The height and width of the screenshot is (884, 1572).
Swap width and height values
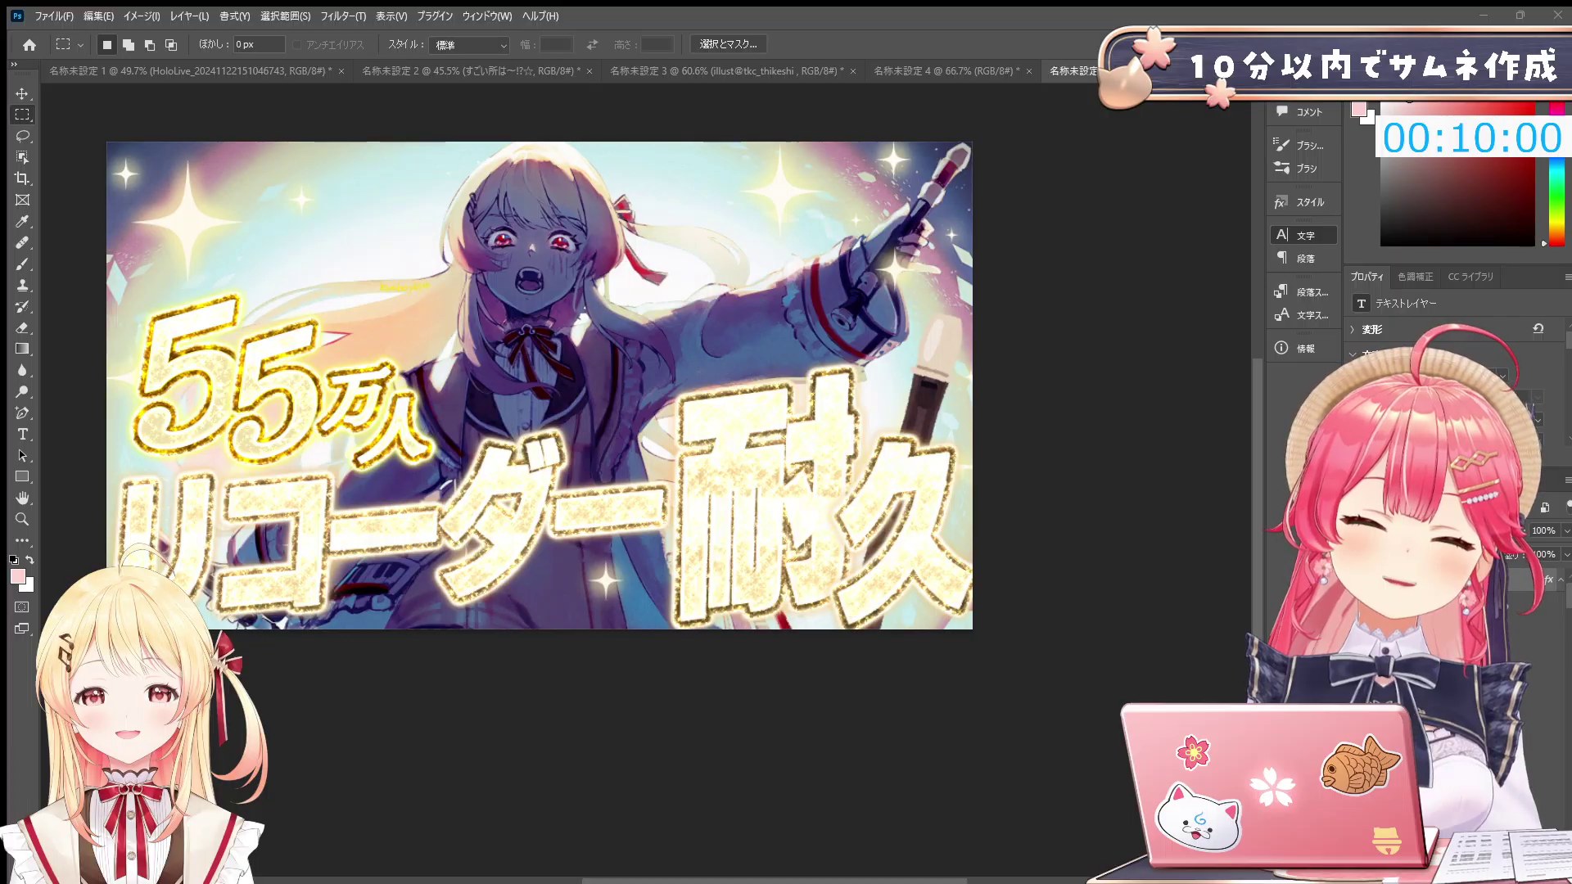click(592, 44)
